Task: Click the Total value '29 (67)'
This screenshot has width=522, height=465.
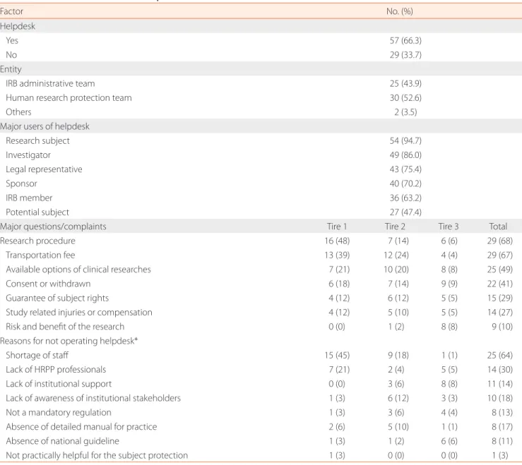Action: [x=500, y=255]
